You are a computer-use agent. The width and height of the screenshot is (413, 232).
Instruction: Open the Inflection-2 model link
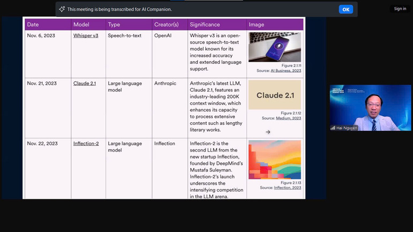[86, 144]
